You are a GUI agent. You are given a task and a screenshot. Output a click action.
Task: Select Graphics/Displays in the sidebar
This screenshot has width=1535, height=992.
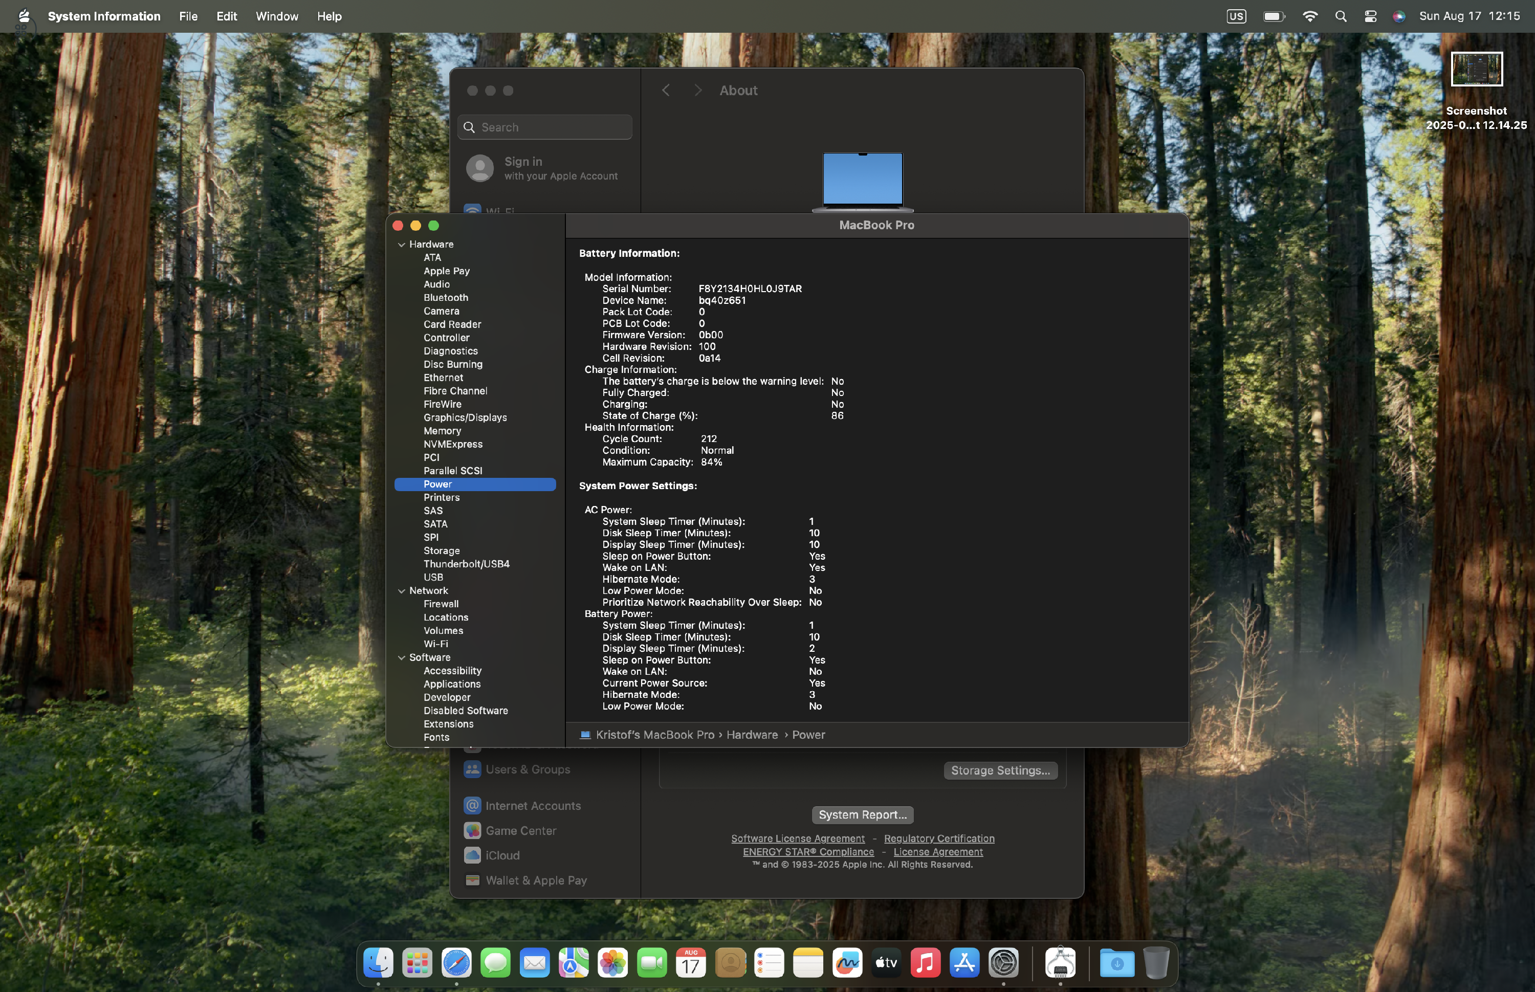pos(465,417)
